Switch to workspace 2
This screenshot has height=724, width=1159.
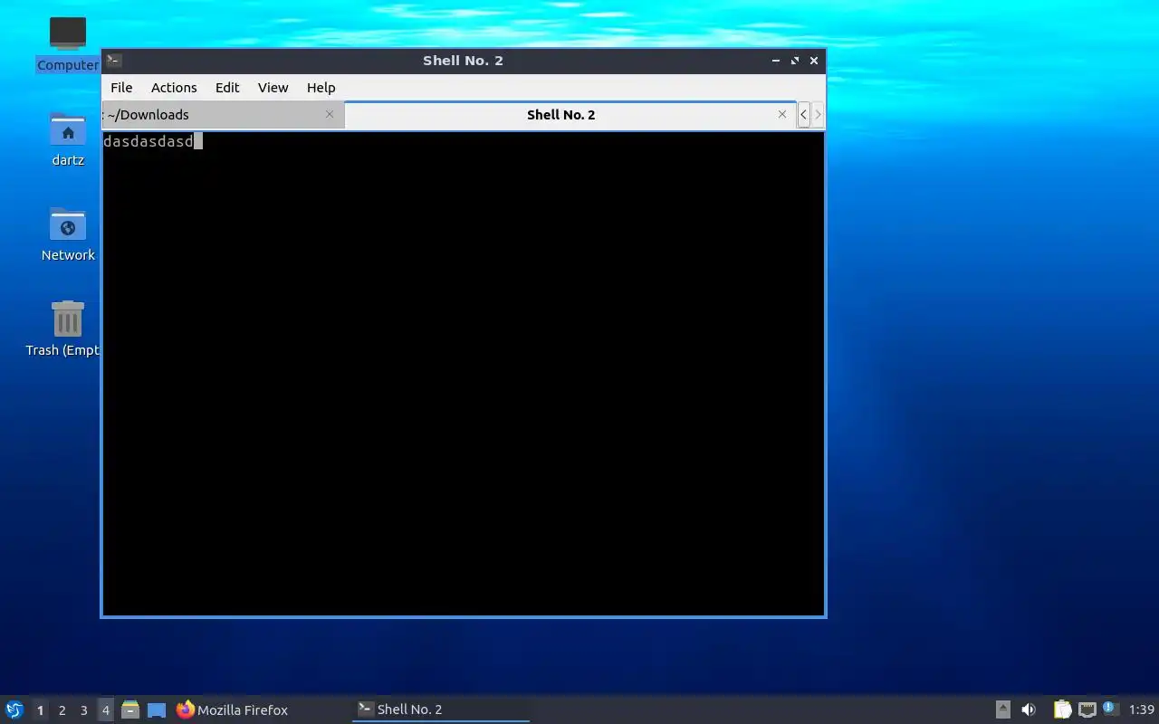(x=62, y=710)
